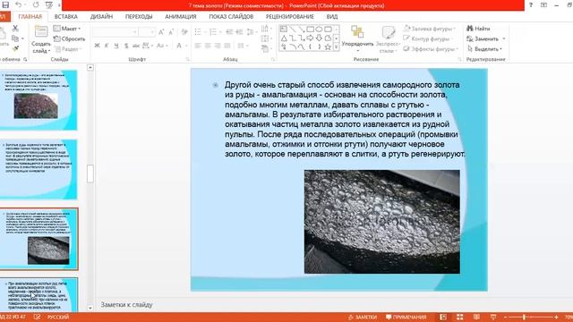Click the Упорядочить arrange icon
Screen dimensions: 573x322
point(357,32)
